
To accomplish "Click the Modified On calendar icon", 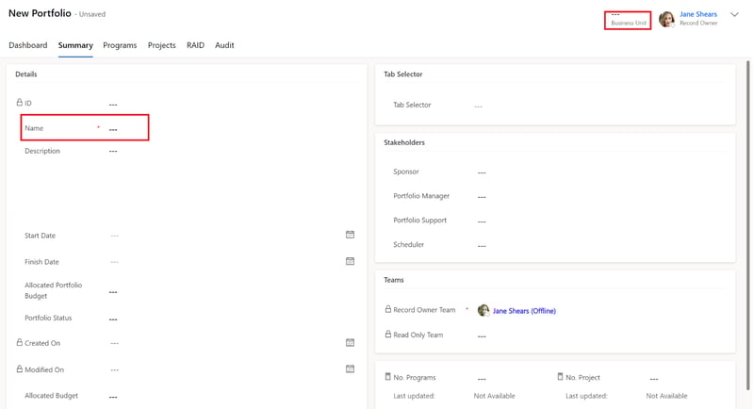I will pos(350,369).
